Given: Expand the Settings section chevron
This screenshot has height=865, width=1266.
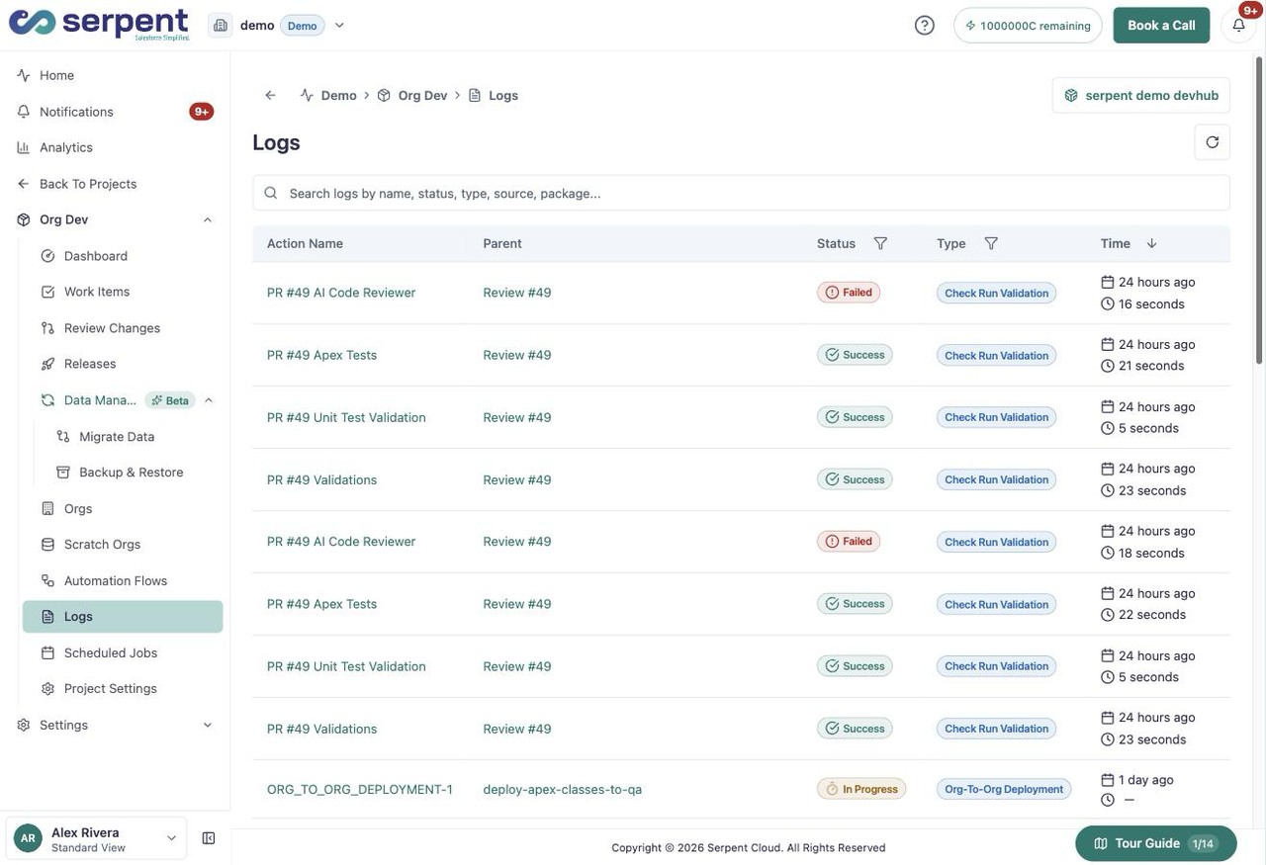Looking at the screenshot, I should click(x=208, y=726).
